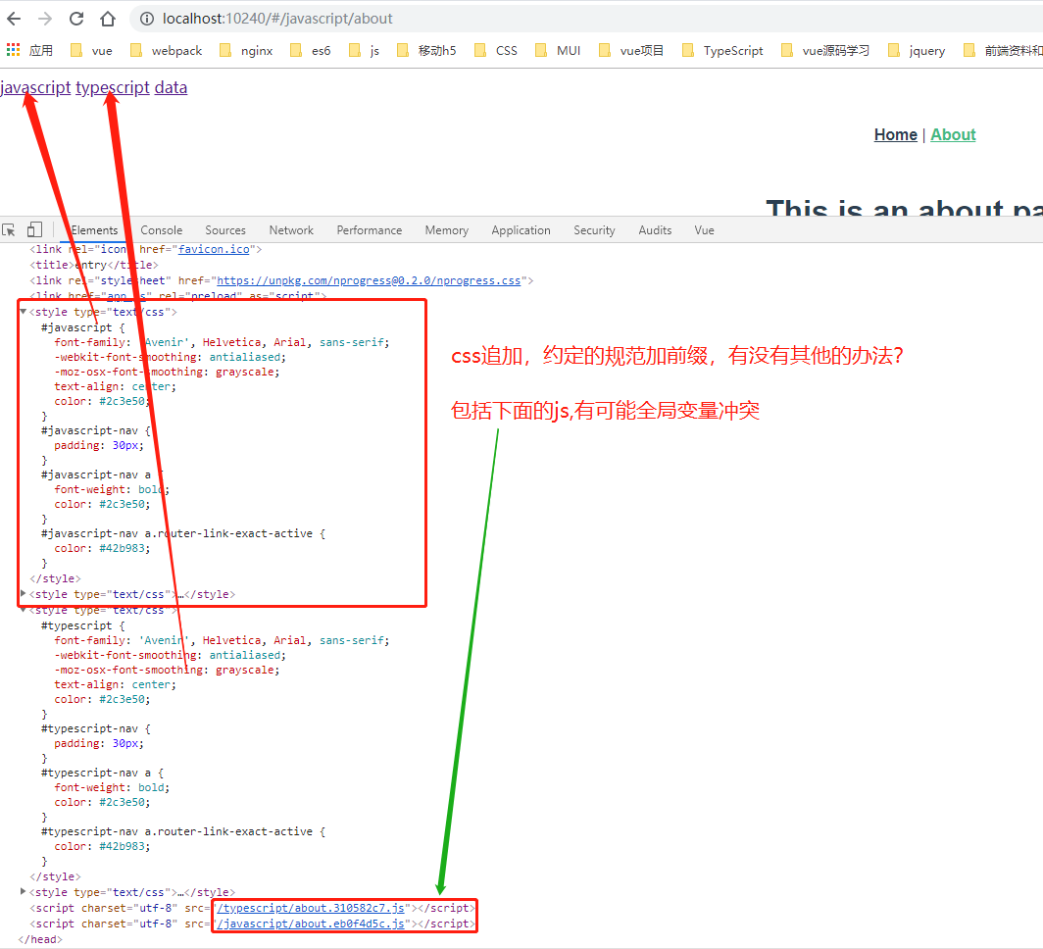1043x949 pixels.
Task: Select the #javascript-nav selector line
Action: pyautogui.click(x=96, y=430)
